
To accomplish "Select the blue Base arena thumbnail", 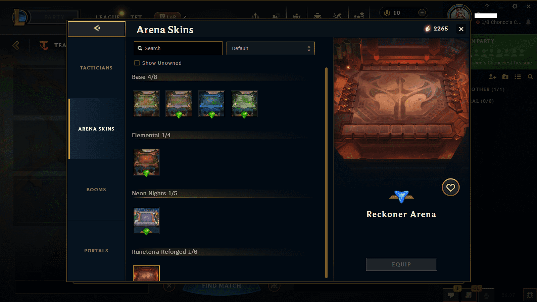I will [x=211, y=104].
